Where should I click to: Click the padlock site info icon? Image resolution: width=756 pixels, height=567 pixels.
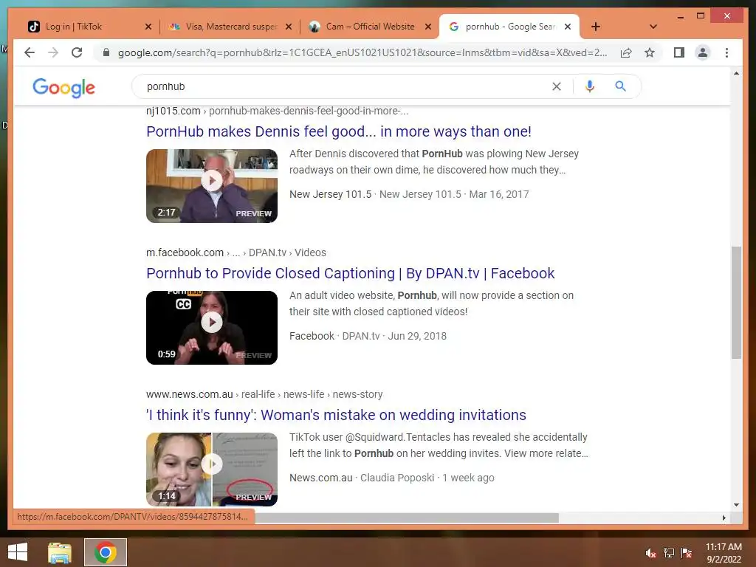tap(106, 52)
